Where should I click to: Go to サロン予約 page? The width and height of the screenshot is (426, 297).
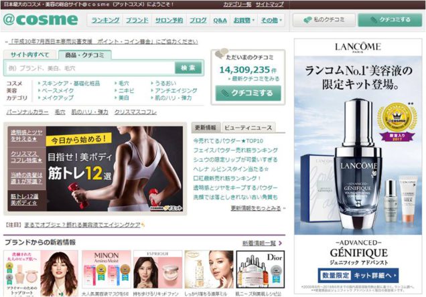point(169,20)
